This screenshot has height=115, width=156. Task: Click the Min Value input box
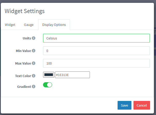96,51
